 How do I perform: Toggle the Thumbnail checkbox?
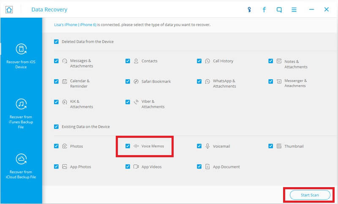click(x=270, y=146)
